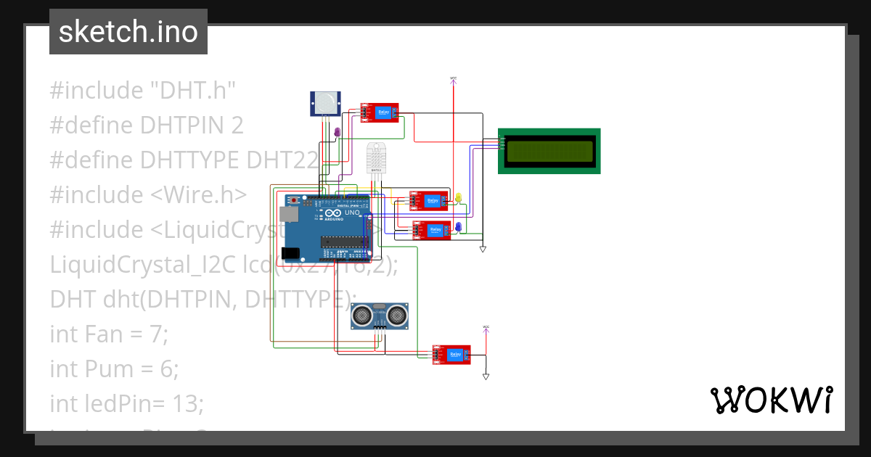Select the HC-SR04 ultrasonic distance sensor
871x457 pixels.
click(380, 314)
